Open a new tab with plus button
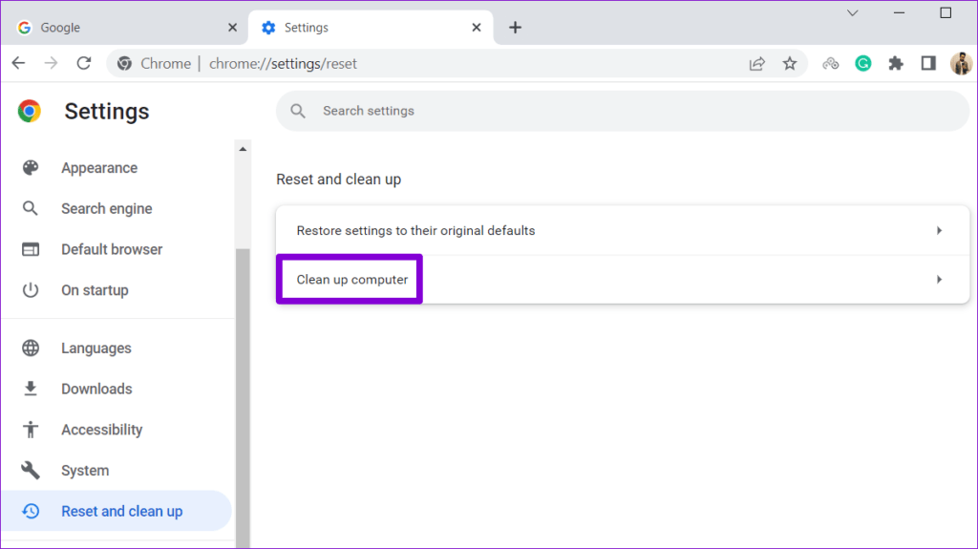This screenshot has height=549, width=978. coord(515,28)
